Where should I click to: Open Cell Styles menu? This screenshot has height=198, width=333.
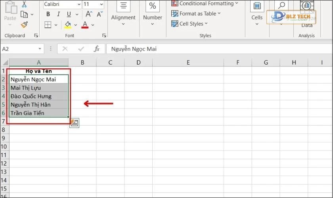(189, 24)
